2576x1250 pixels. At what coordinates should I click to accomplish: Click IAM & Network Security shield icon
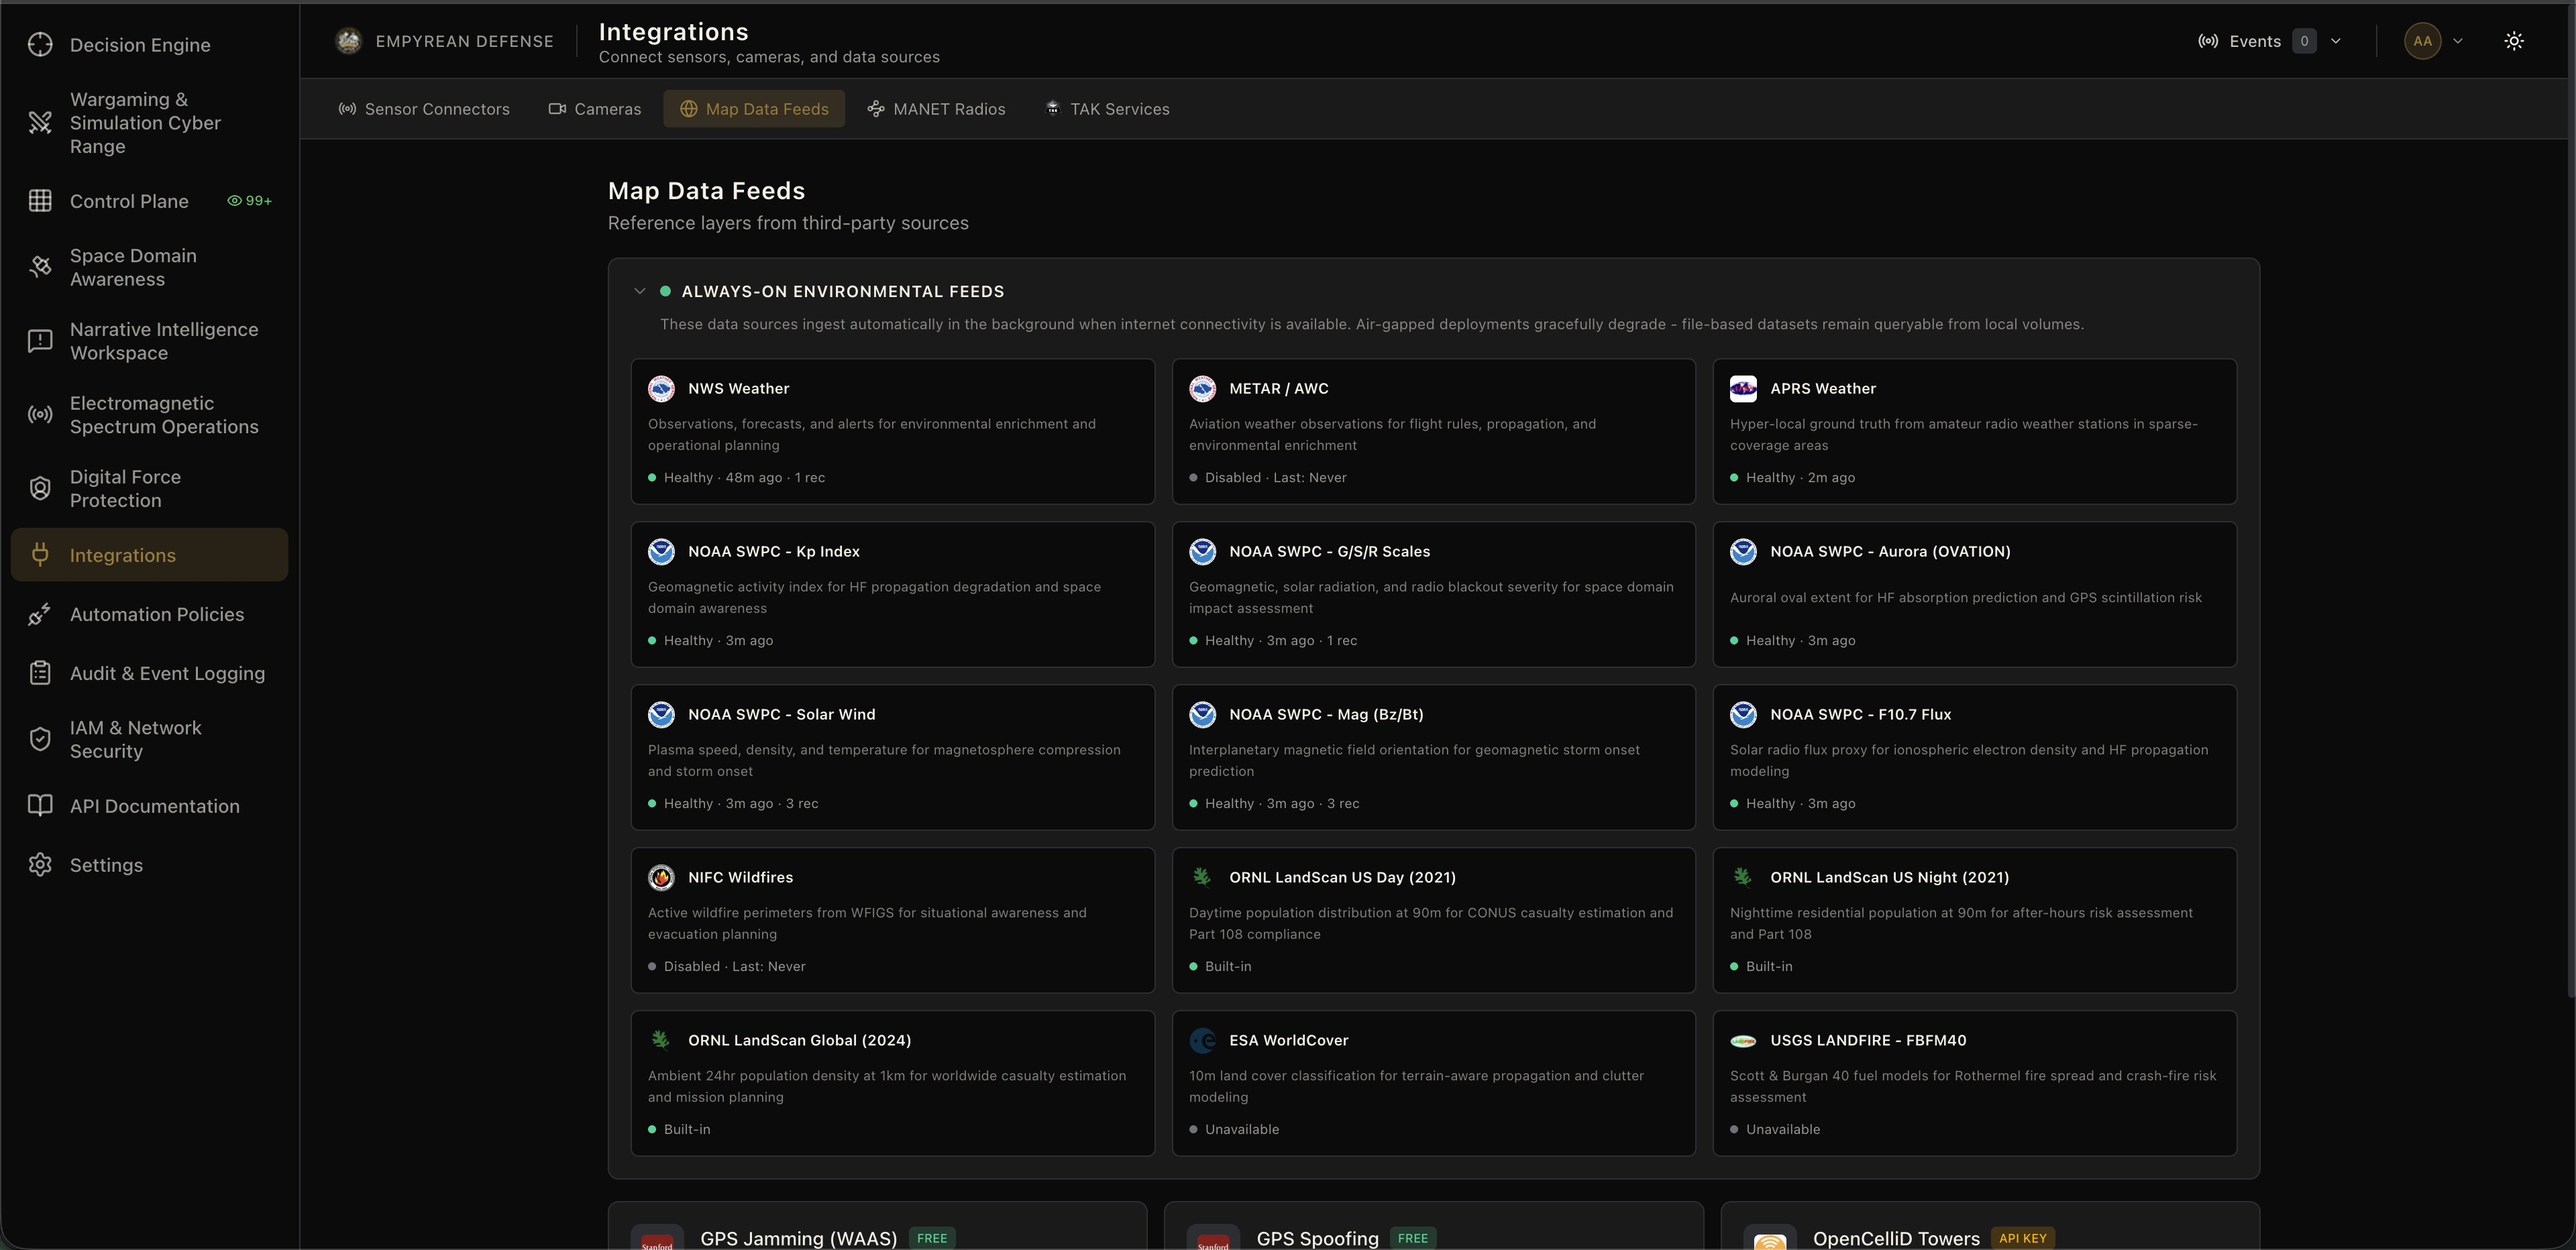(x=40, y=739)
